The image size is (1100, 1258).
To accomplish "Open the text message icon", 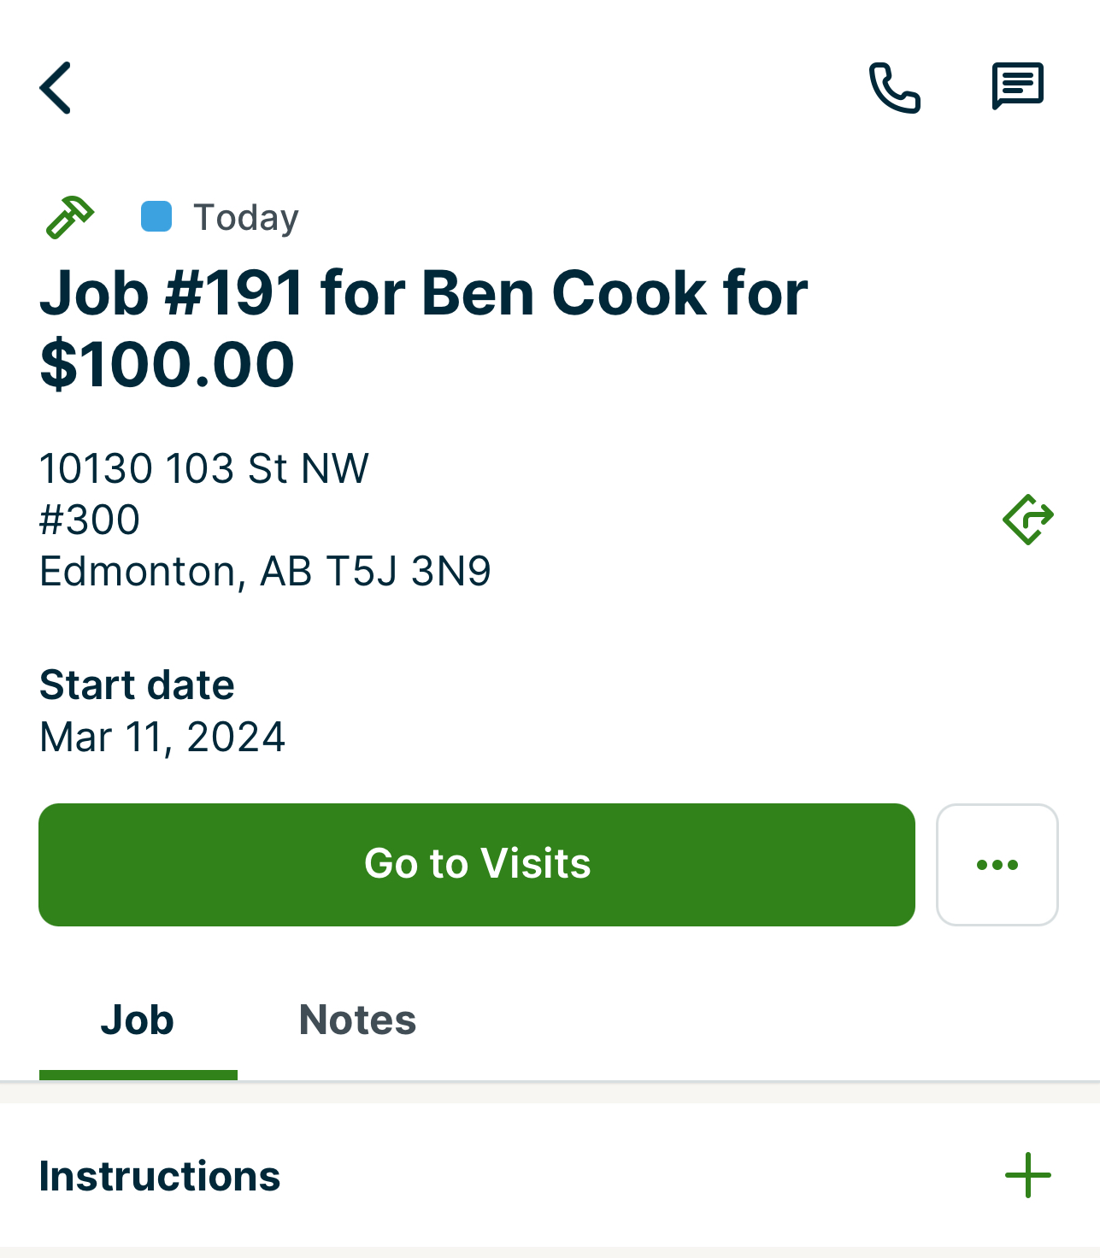I will click(x=1017, y=86).
